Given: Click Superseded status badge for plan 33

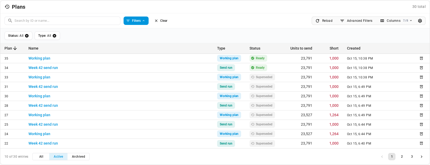Looking at the screenshot, I should point(262,77).
